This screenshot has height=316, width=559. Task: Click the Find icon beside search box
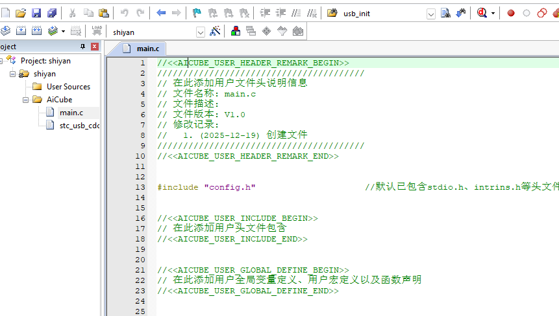click(445, 13)
